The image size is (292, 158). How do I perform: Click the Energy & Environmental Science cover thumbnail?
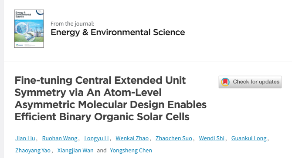[x=29, y=29]
